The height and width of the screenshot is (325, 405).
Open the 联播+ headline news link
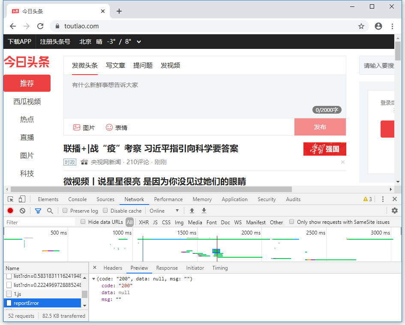tap(151, 149)
